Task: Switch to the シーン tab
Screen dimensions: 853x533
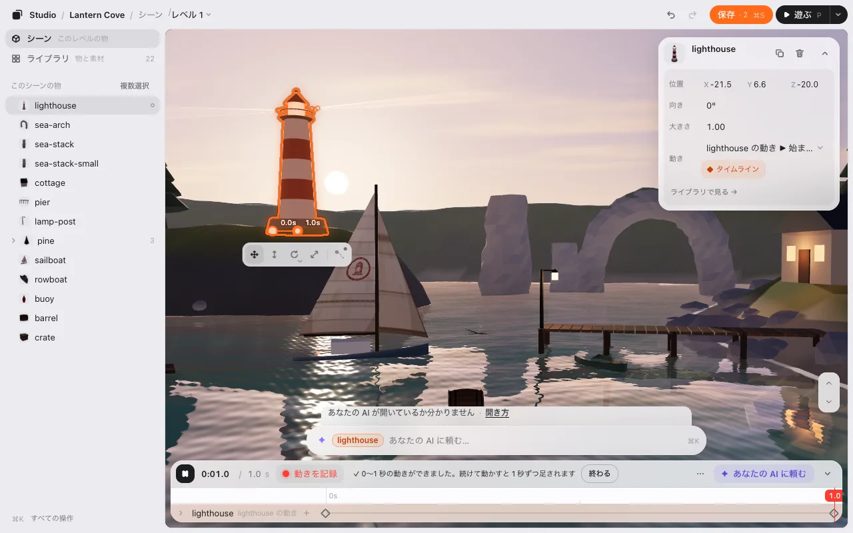Action: point(83,39)
